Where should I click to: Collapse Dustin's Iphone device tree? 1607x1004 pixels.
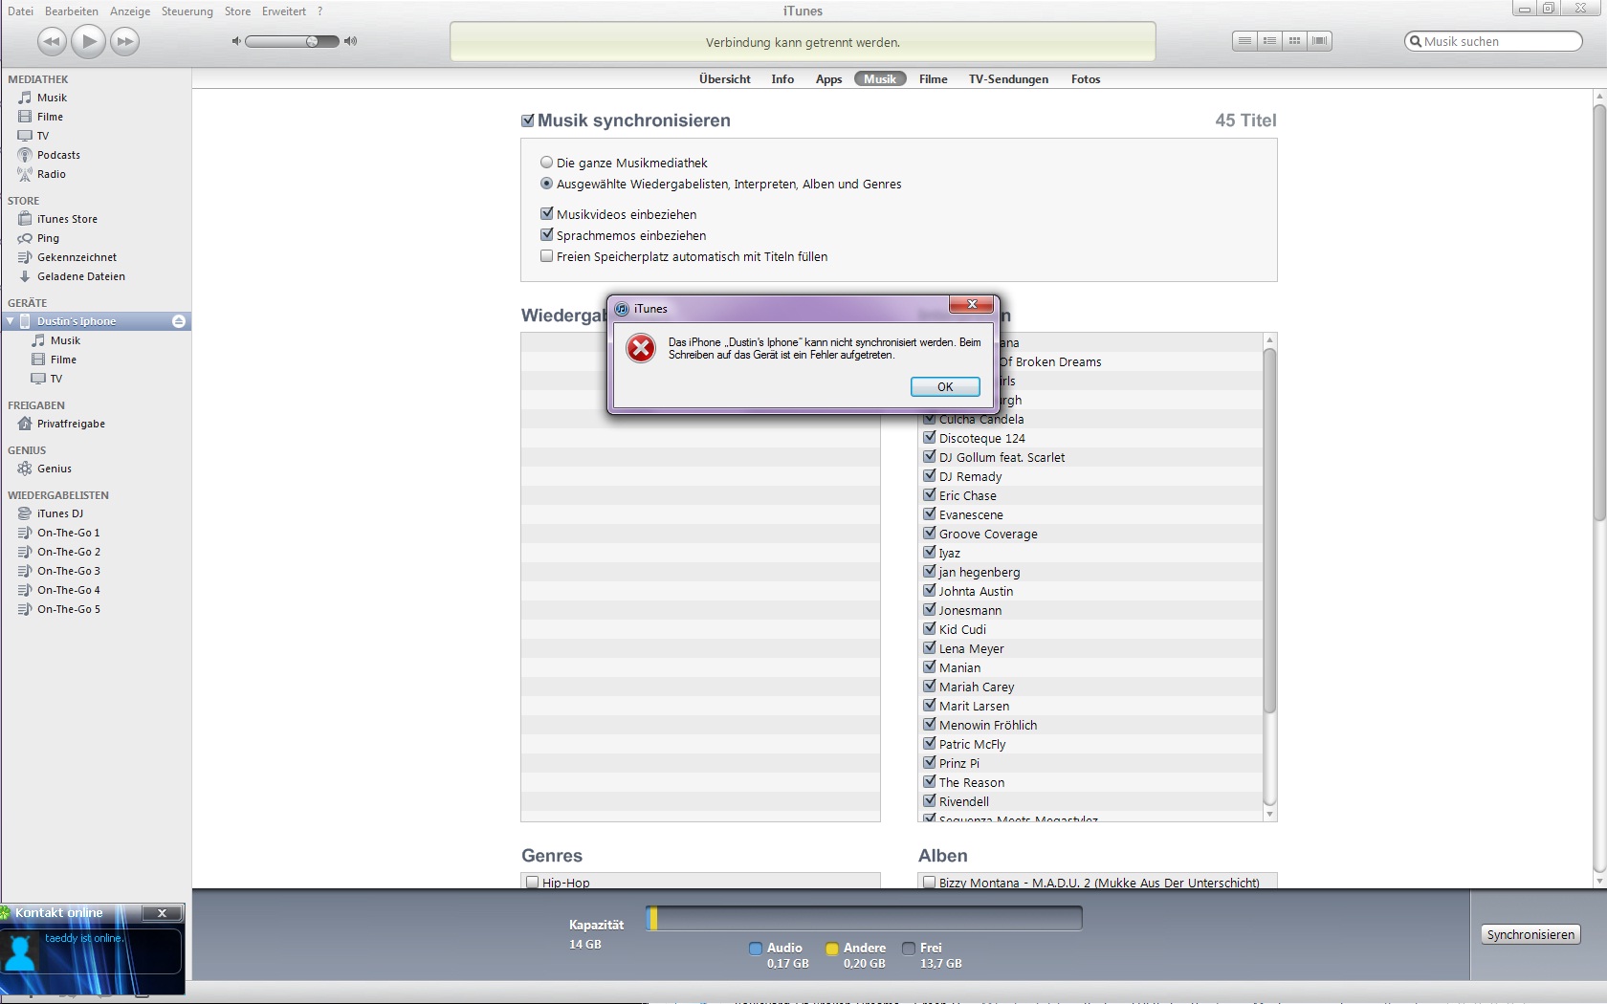pos(10,321)
